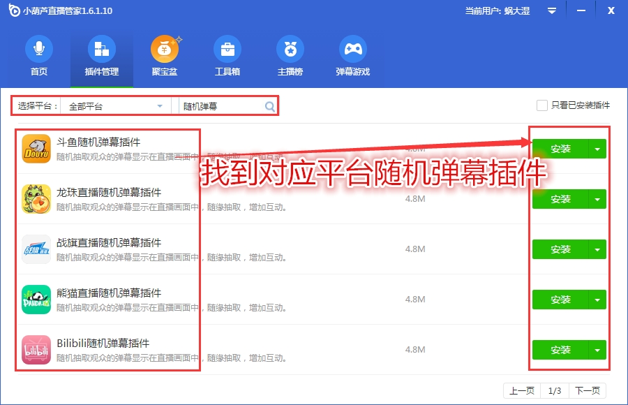This screenshot has width=628, height=405.
Task: Install the 龙珠直播随机弹幕插件
Action: (x=560, y=199)
